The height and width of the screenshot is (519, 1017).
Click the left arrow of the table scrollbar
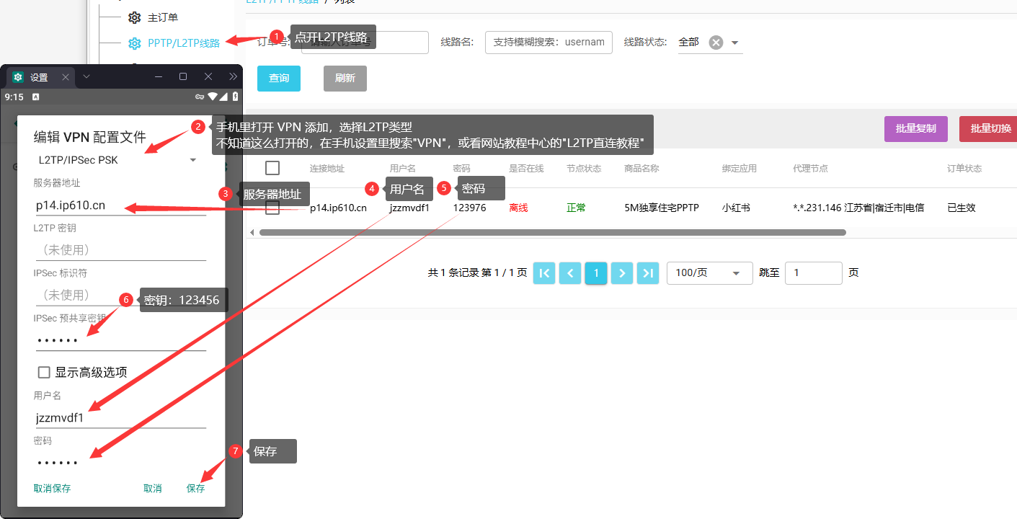point(252,232)
